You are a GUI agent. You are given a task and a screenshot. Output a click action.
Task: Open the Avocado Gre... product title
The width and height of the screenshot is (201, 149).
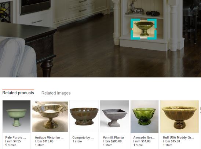click(144, 138)
